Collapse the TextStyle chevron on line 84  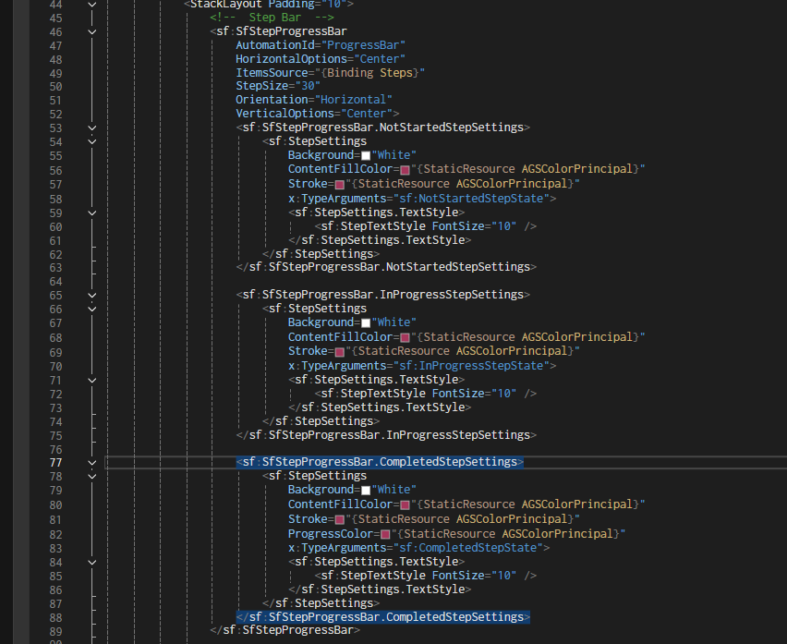tap(91, 562)
